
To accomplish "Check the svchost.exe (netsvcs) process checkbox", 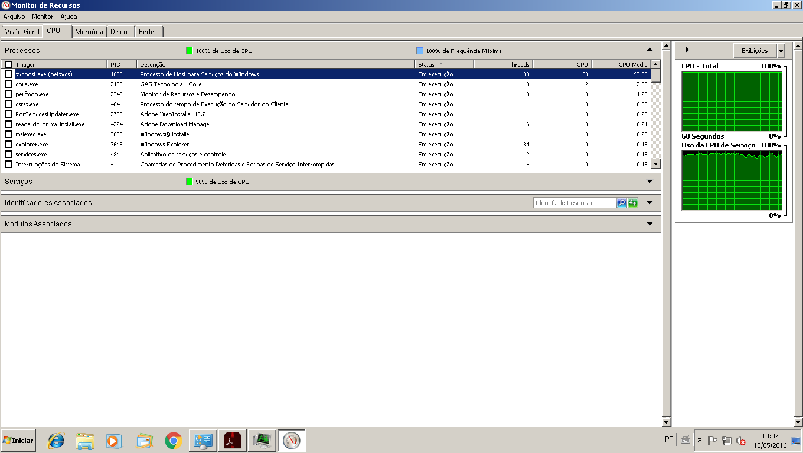I will [8, 74].
